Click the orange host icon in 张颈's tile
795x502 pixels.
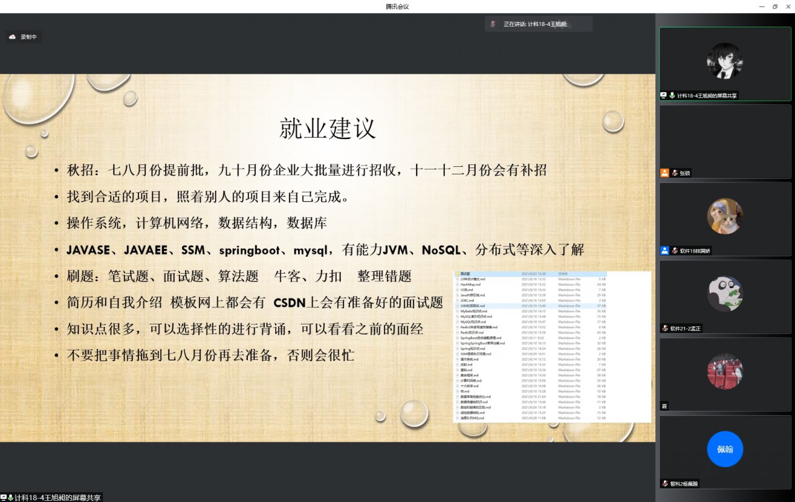click(x=665, y=173)
